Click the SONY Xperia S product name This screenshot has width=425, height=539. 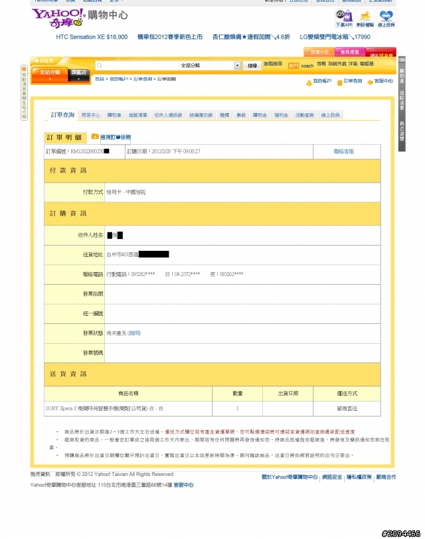click(104, 408)
